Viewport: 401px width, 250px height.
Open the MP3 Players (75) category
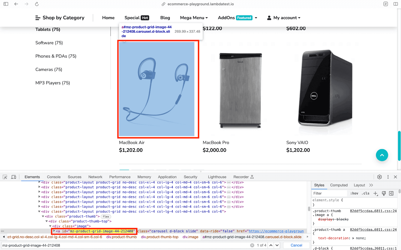click(53, 83)
